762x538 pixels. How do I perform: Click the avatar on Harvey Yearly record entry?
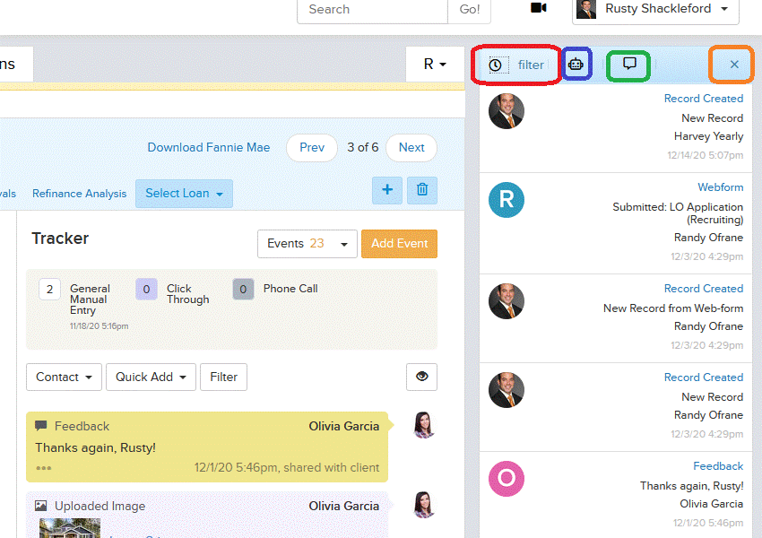[x=507, y=111]
